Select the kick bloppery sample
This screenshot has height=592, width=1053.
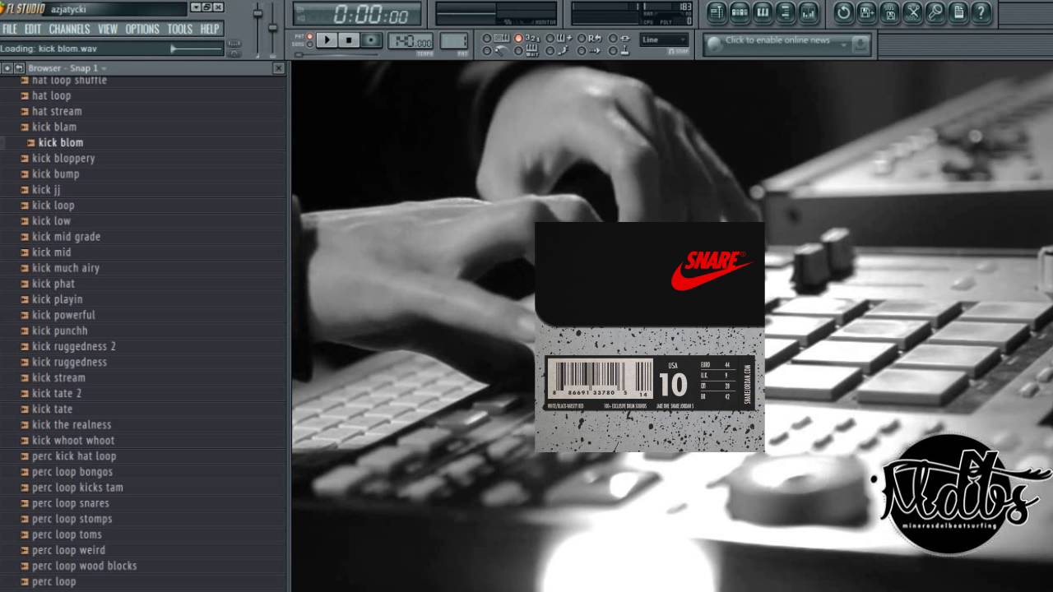(63, 158)
